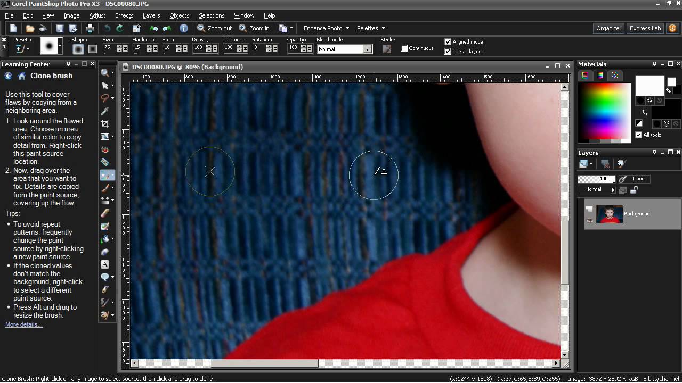Click the rainbow color picker in Materials
This screenshot has width=682, height=383.
pos(605,112)
